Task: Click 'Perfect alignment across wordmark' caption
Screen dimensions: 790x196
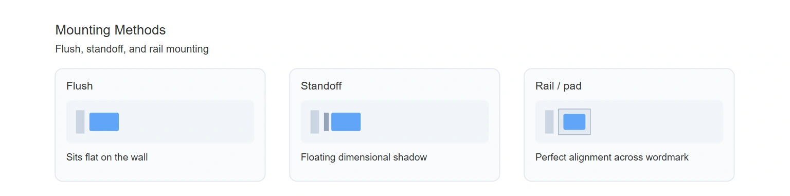Action: 612,157
